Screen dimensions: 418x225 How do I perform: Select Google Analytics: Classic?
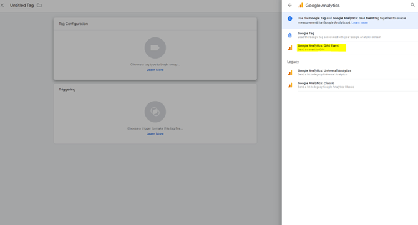350,85
